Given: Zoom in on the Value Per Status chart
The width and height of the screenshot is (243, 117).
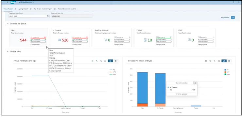Looking at the screenshot, I should (97, 61).
